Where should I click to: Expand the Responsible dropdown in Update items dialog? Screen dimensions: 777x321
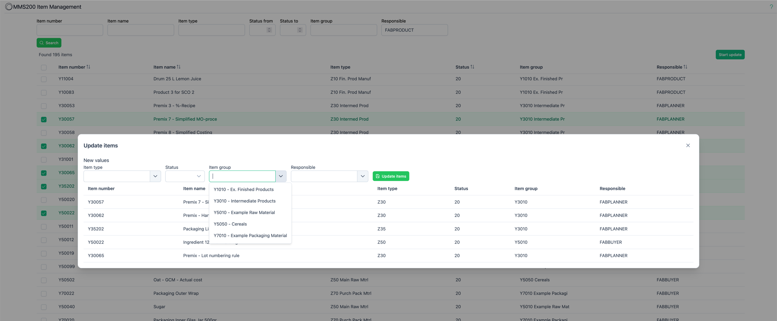(x=363, y=176)
